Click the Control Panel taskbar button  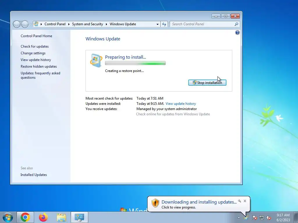coord(79,217)
